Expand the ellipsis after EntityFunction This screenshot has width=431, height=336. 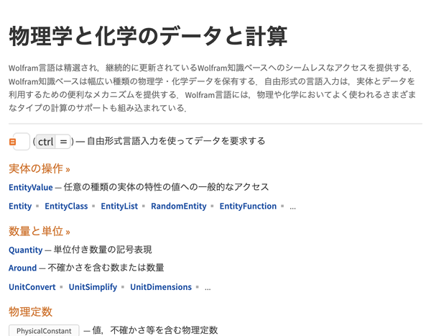(x=293, y=207)
